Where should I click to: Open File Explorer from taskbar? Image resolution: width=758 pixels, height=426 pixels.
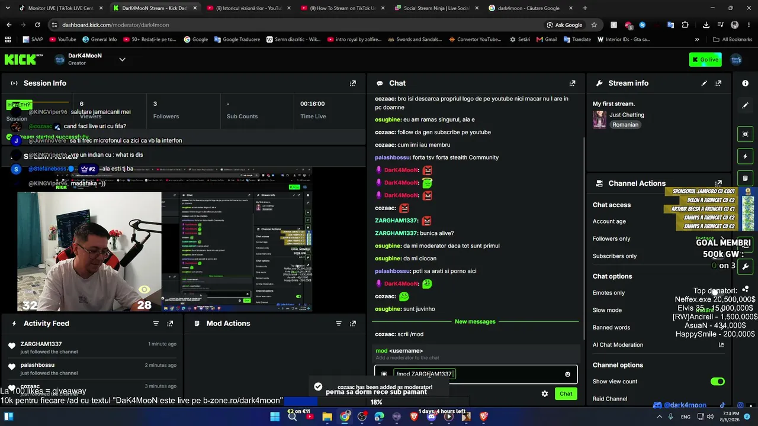(x=327, y=417)
